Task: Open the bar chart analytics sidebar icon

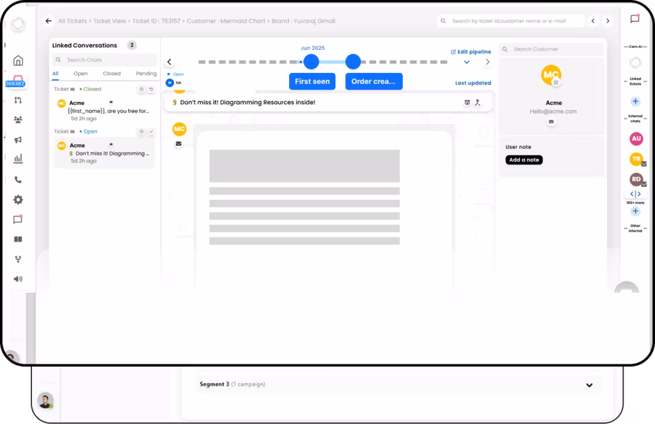Action: [x=18, y=158]
